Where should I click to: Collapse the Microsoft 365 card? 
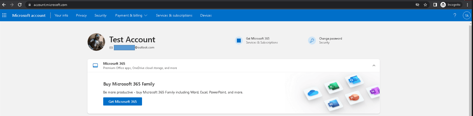374,65
